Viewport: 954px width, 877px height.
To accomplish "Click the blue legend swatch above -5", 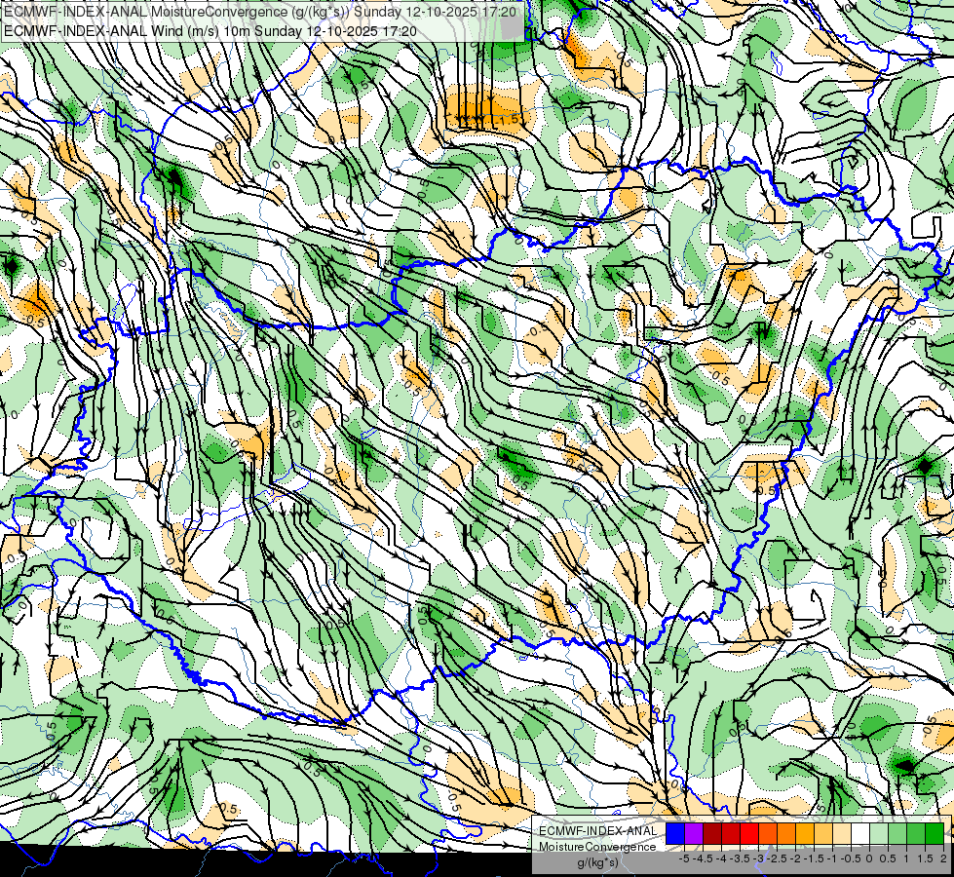I will (675, 833).
